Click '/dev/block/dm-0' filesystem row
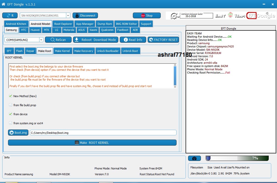 pos(220,173)
